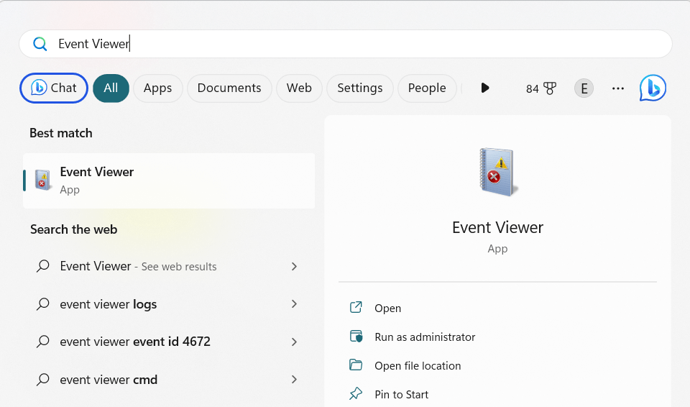Expand the 'event viewer logs' suggestion chevron
Screen dimensions: 690x407
[x=294, y=304]
